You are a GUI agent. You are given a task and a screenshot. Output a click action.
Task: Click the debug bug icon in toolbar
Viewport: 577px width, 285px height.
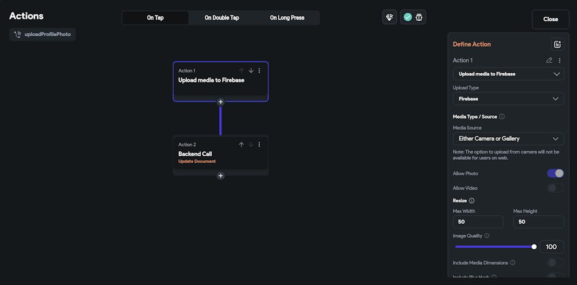pos(419,17)
